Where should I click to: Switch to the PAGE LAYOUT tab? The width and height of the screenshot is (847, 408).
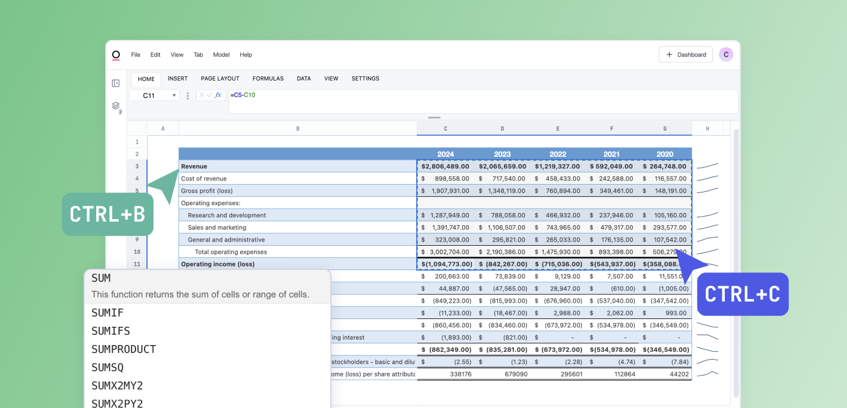coord(220,79)
